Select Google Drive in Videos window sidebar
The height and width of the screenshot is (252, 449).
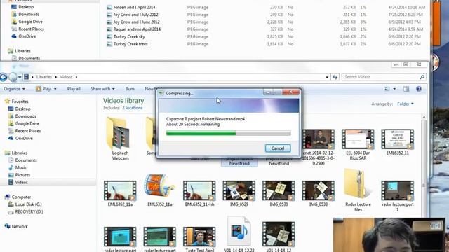(27, 123)
